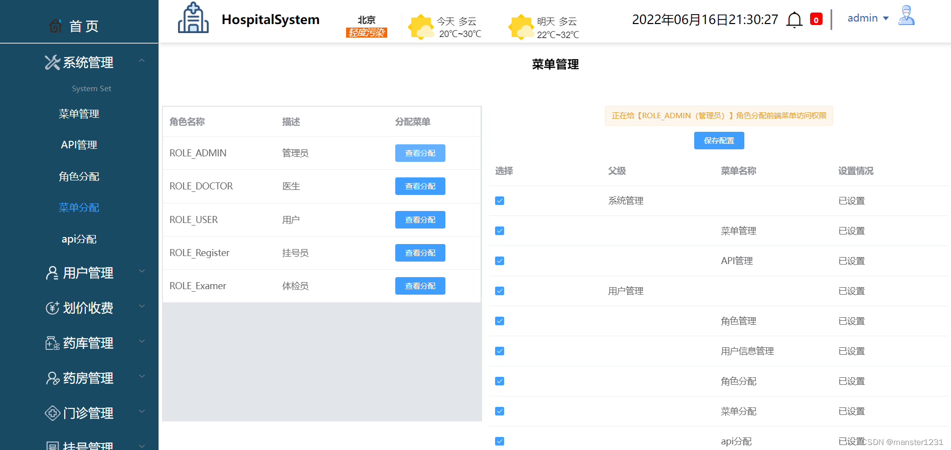
Task: Open API管理 sidebar item
Action: tap(79, 145)
